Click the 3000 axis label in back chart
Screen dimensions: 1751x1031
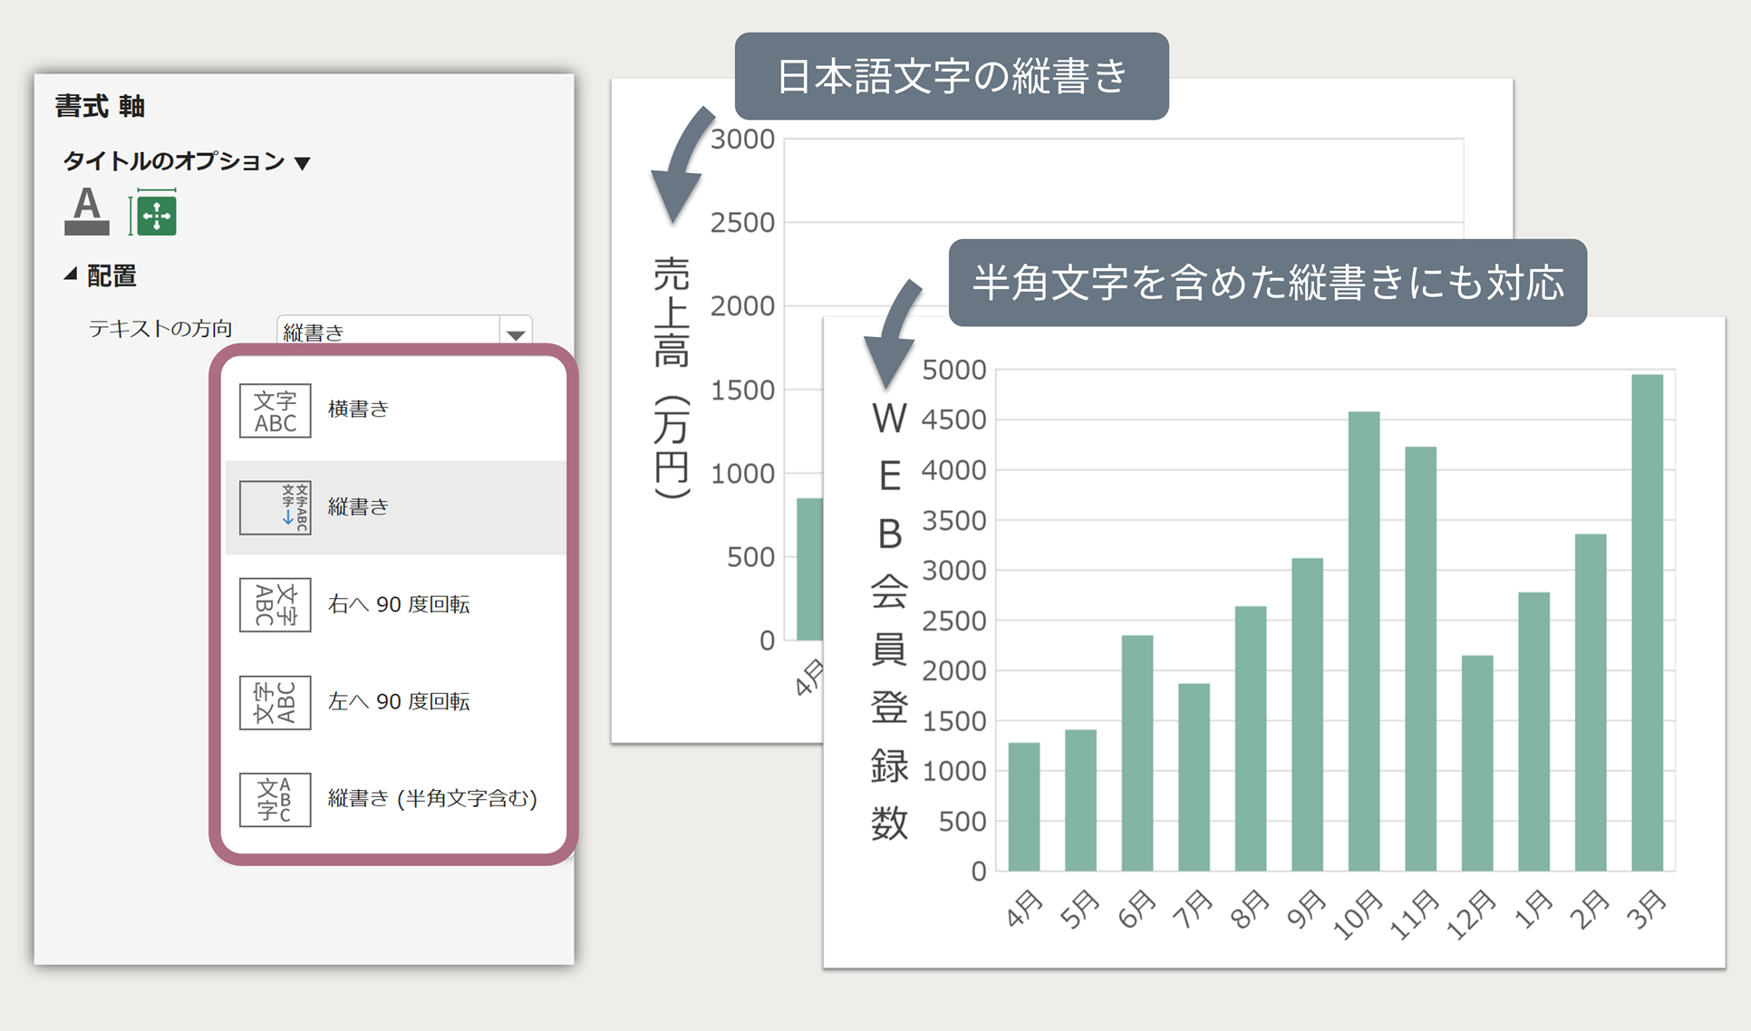tap(742, 140)
